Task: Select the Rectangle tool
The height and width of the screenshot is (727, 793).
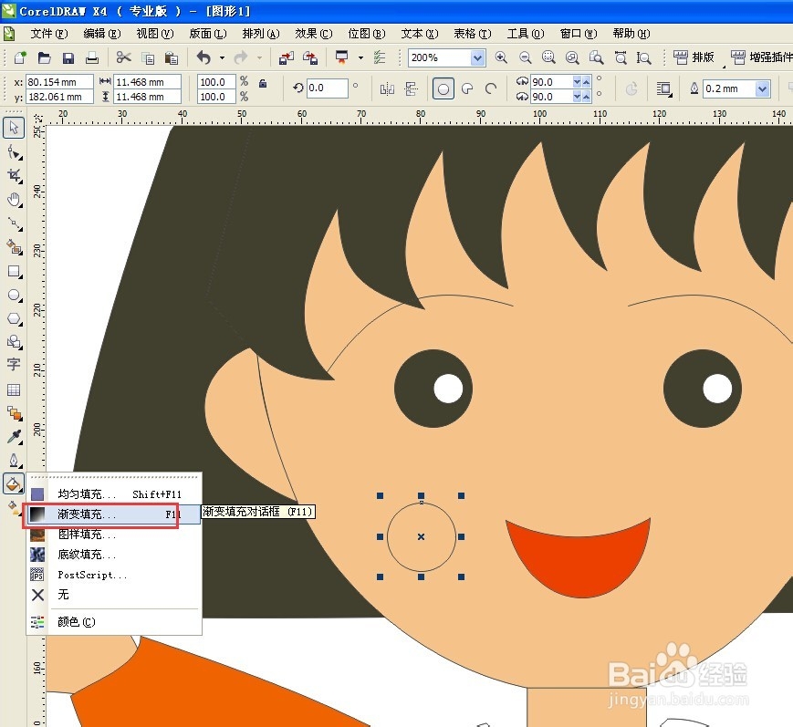Action: [x=15, y=272]
